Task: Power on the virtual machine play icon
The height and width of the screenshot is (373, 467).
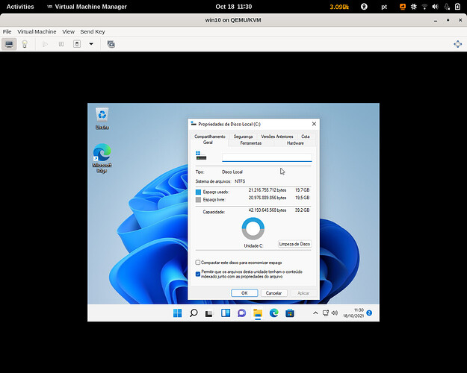Action: [x=46, y=44]
